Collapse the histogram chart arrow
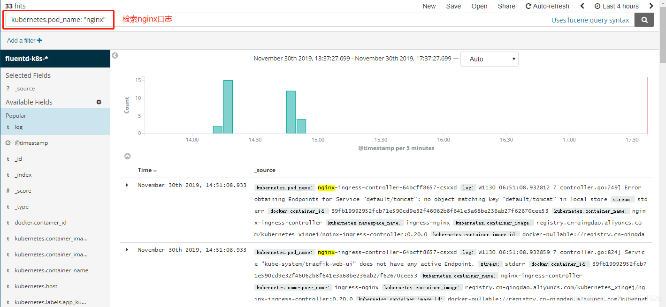The image size is (666, 307). (x=127, y=156)
